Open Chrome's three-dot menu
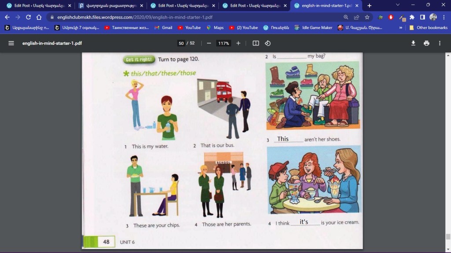The width and height of the screenshot is (451, 253). point(444,17)
